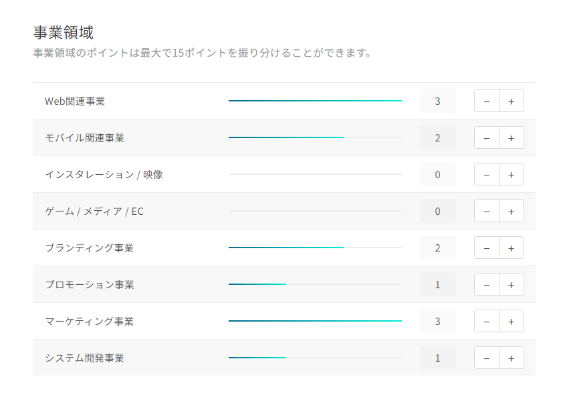Increase システム開発事業 points by one
Image resolution: width=561 pixels, height=395 pixels.
coord(511,358)
